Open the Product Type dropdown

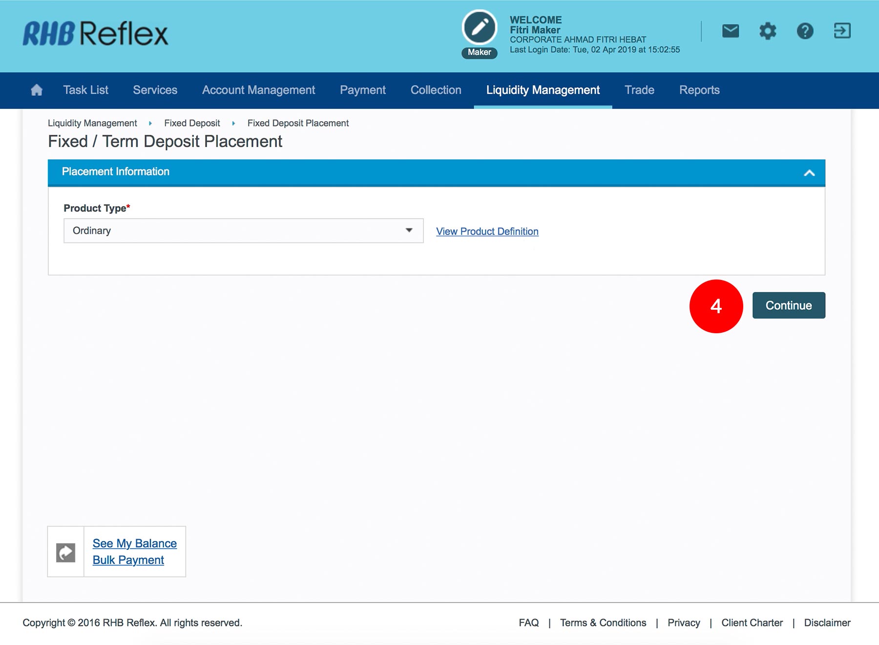pyautogui.click(x=243, y=231)
